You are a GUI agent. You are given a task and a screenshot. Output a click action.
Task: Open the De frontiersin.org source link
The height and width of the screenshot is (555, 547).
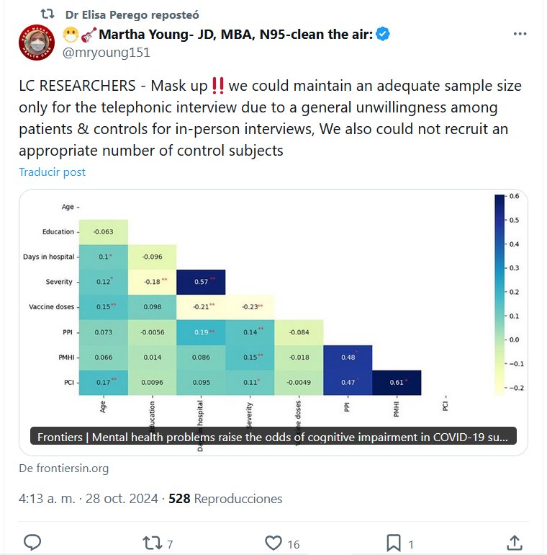pyautogui.click(x=64, y=469)
